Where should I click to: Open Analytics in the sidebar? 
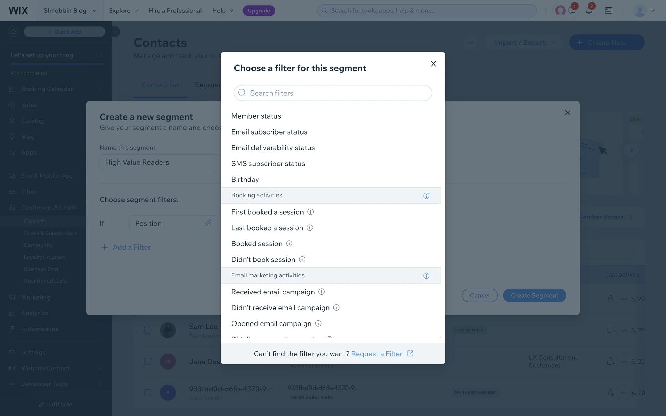pos(34,313)
